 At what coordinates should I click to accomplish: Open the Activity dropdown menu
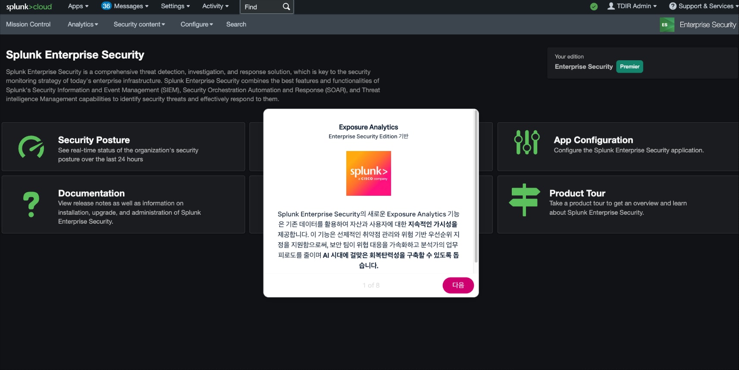click(x=215, y=6)
